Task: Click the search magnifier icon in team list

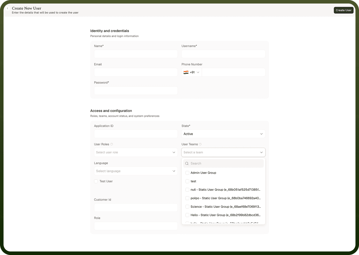Action: [187, 163]
